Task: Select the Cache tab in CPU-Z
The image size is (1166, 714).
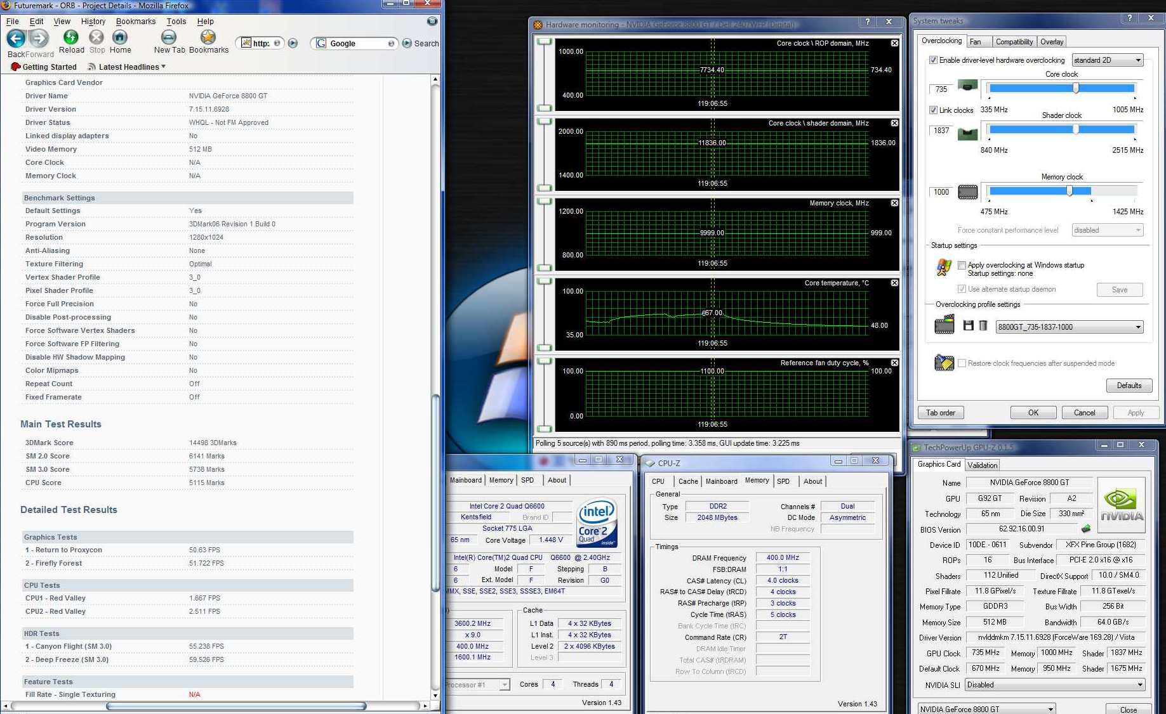Action: click(x=688, y=481)
